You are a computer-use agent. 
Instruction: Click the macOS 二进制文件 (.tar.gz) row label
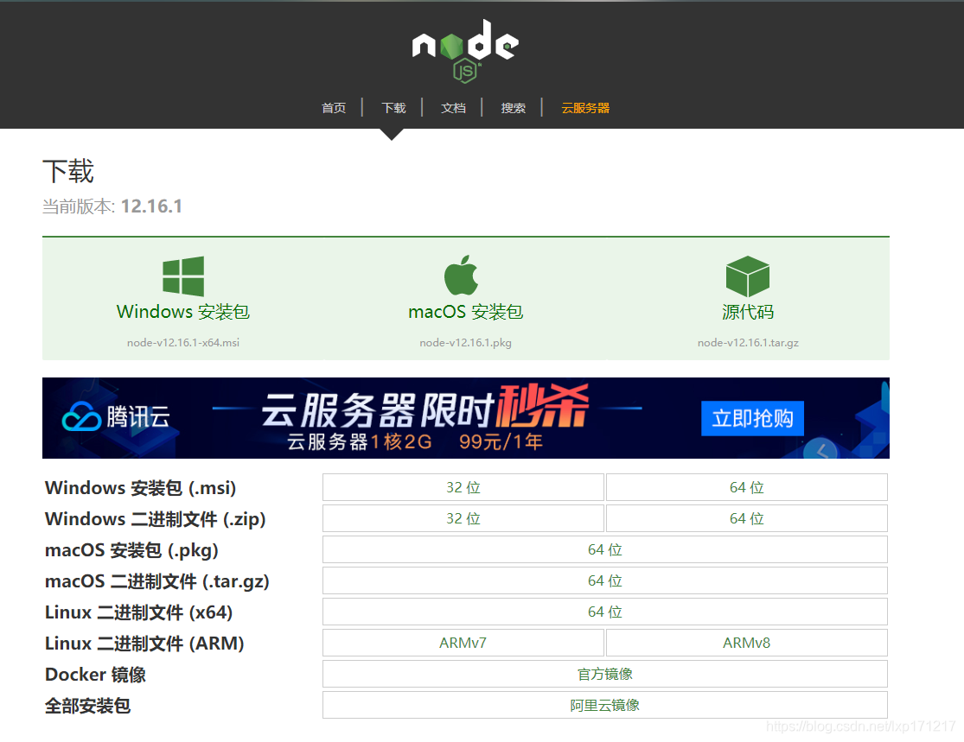coord(157,581)
